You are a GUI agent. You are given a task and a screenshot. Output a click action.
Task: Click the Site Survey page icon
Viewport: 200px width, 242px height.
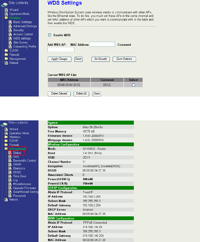click(10, 42)
